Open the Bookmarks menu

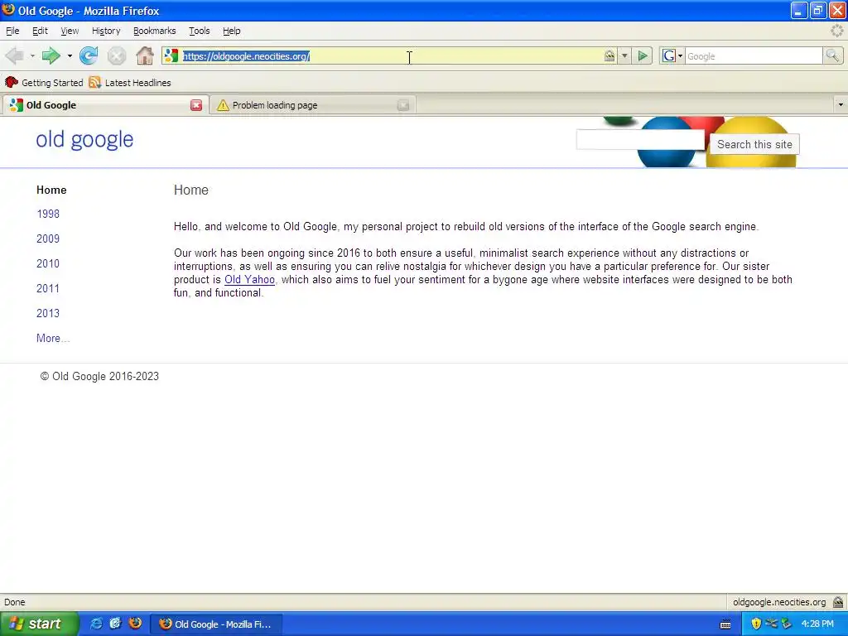(x=155, y=31)
